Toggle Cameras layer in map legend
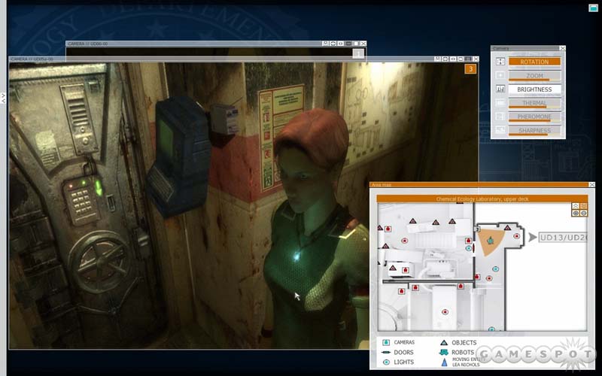 386,342
